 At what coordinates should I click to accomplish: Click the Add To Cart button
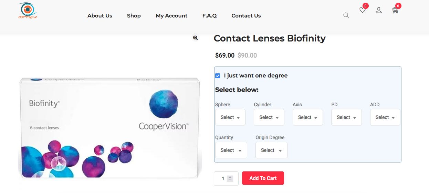coord(263,178)
